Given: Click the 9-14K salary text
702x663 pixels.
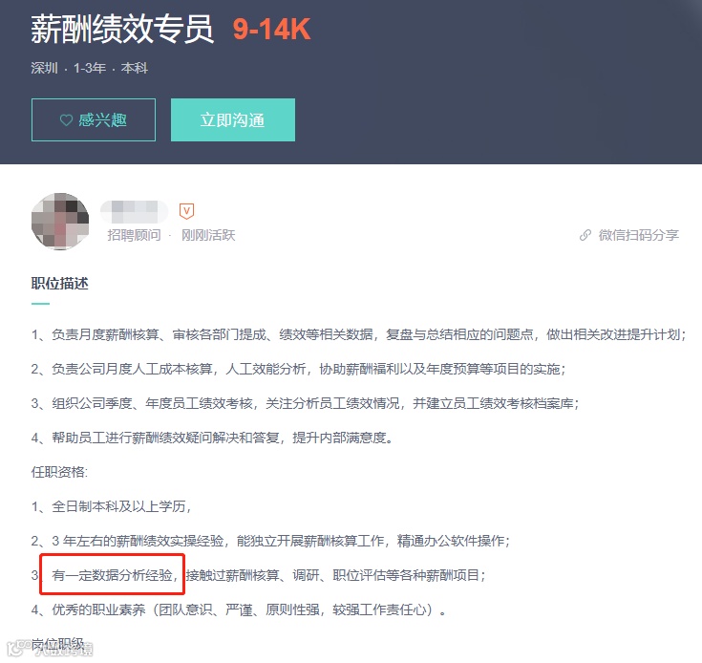Looking at the screenshot, I should tap(271, 30).
